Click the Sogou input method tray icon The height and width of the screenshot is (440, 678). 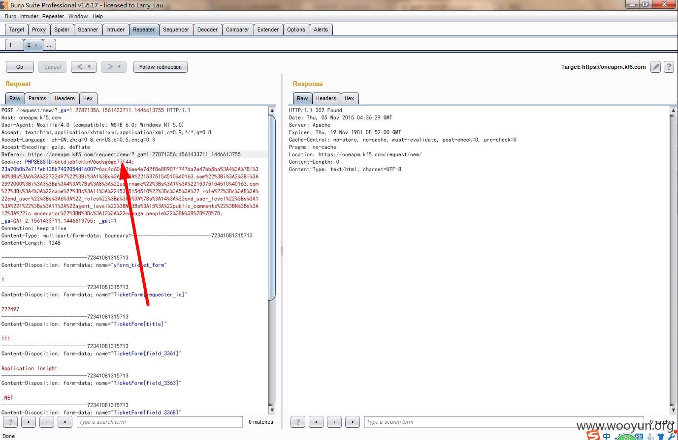point(593,435)
